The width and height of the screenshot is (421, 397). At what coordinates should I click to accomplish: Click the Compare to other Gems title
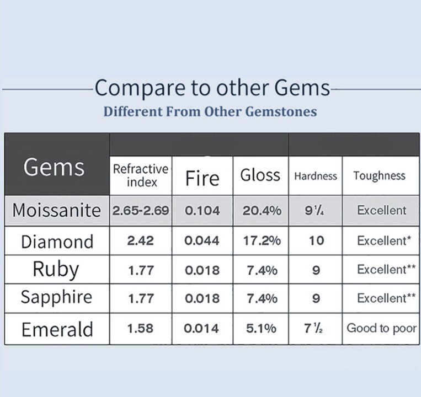pos(212,88)
